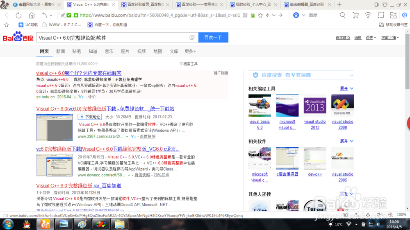Reload the page with the refresh icon
This screenshot has width=410, height=230.
point(18,16)
